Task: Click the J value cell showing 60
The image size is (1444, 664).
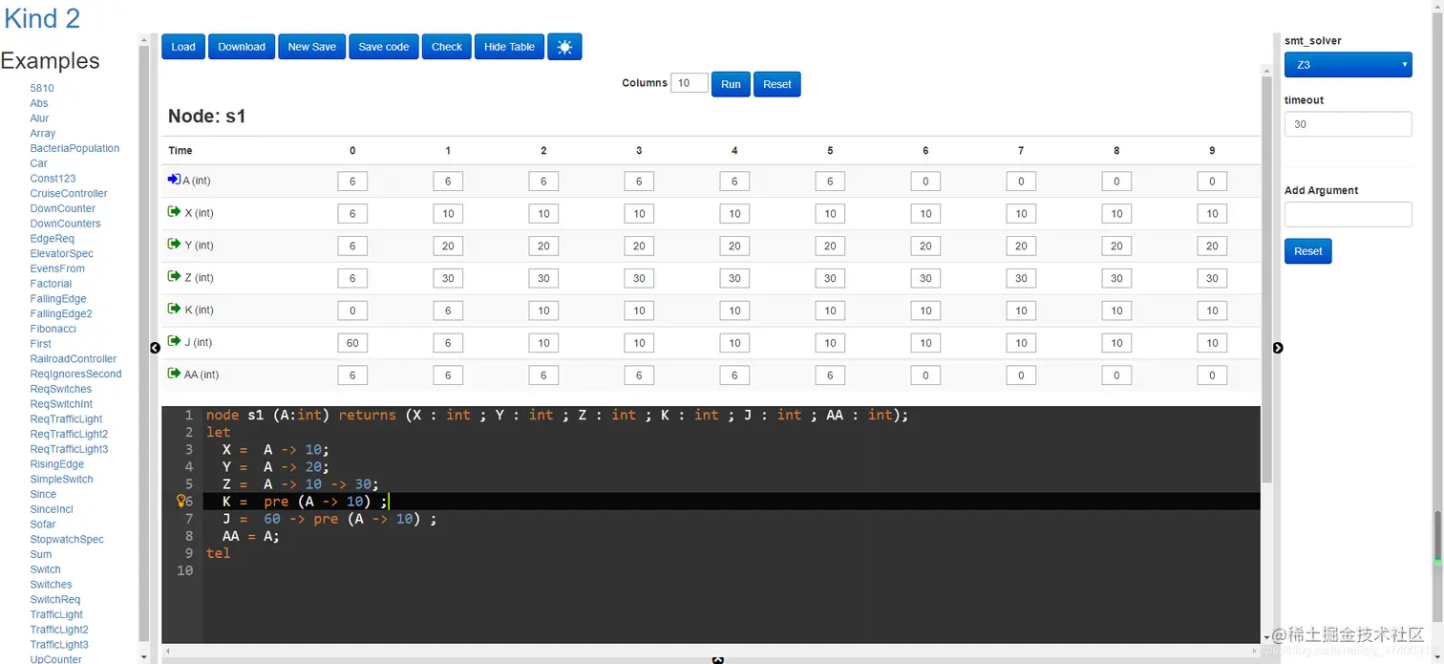Action: tap(352, 343)
